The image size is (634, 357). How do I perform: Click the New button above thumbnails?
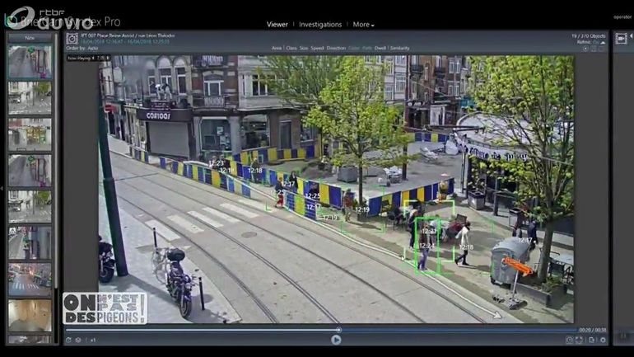[x=30, y=38]
